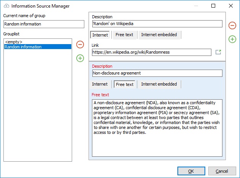The height and width of the screenshot is (178, 240).
Task: Open Internet embedded tab in Non-disclosure entry
Action: [x=159, y=84]
